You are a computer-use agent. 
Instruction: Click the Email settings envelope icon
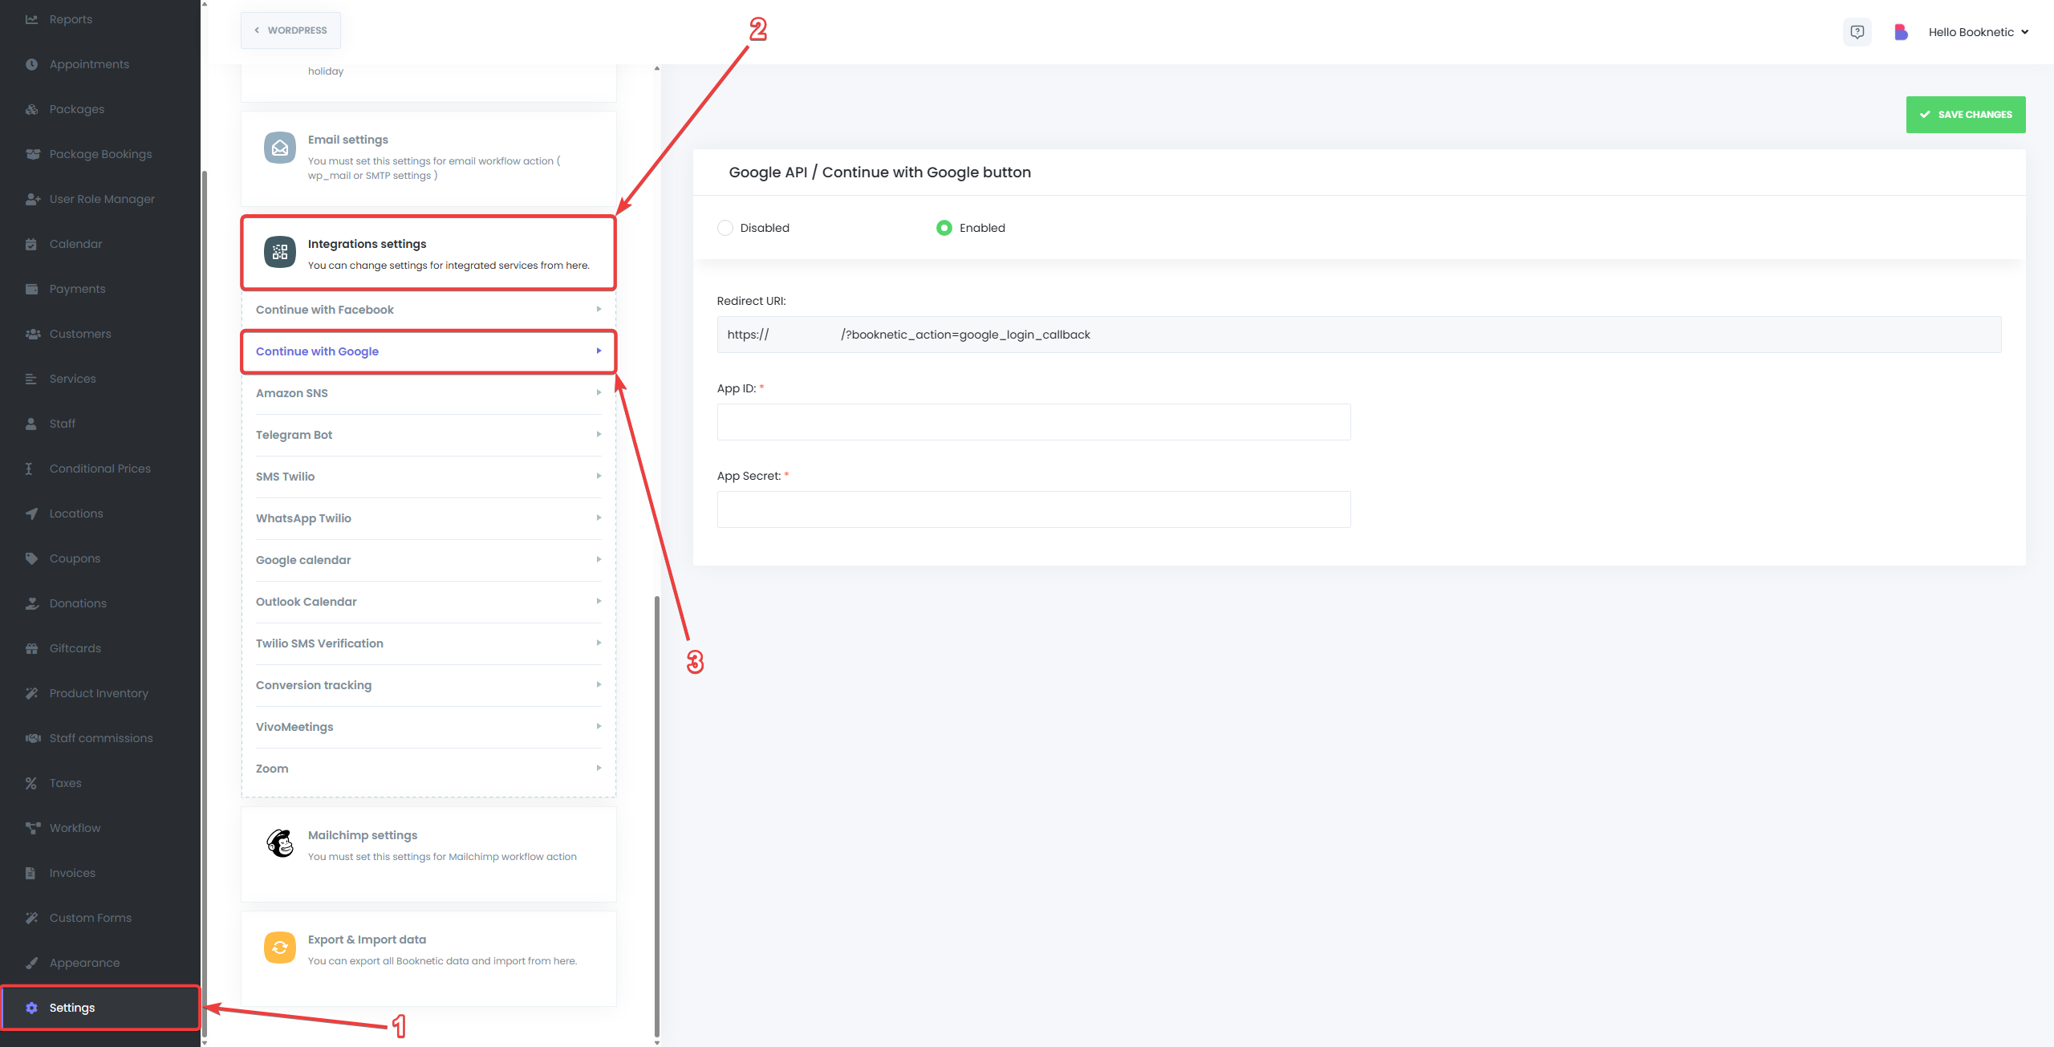[x=280, y=148]
